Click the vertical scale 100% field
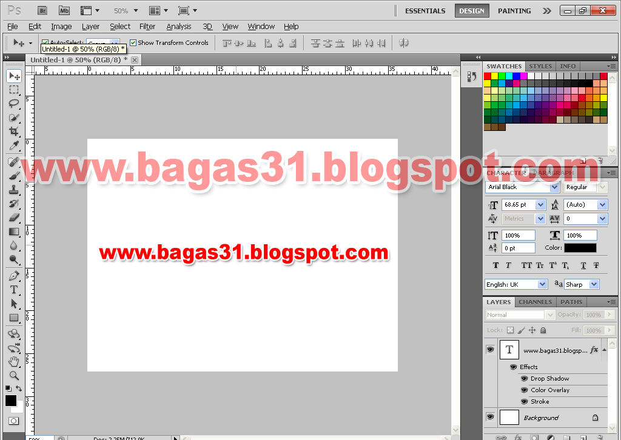This screenshot has height=440, width=621. [x=519, y=235]
